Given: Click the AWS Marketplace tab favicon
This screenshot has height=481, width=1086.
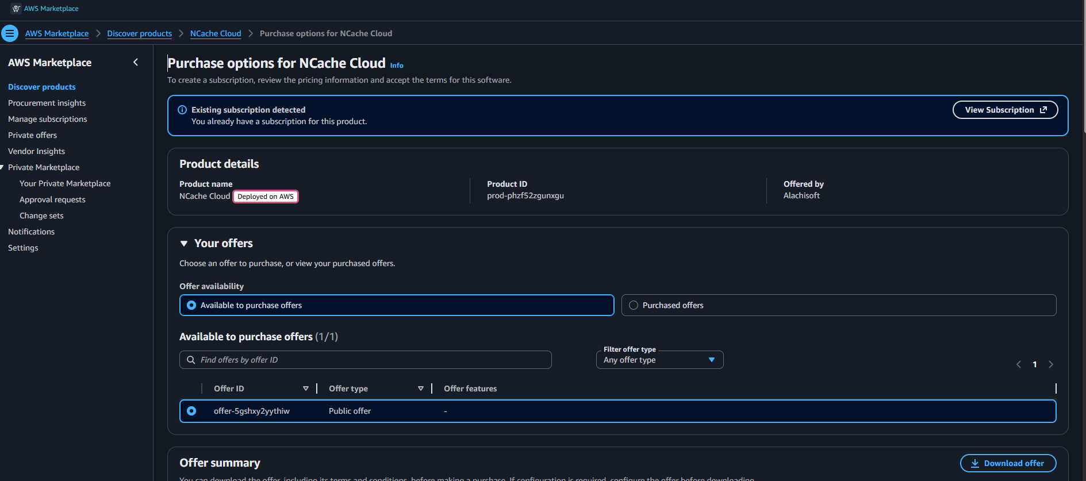Looking at the screenshot, I should [16, 9].
